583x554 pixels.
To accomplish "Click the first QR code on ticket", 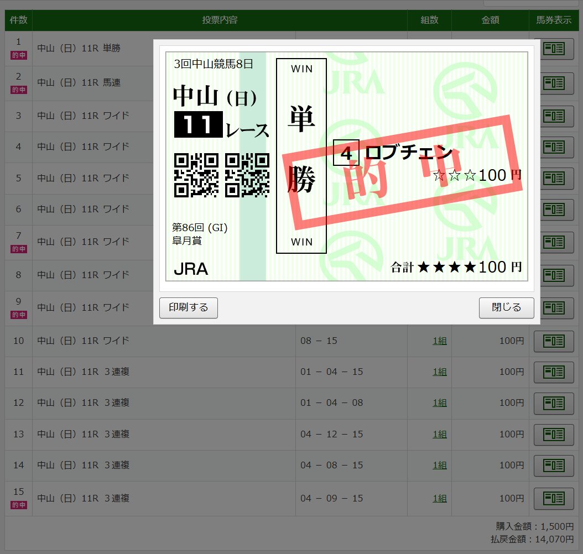I will tap(196, 175).
